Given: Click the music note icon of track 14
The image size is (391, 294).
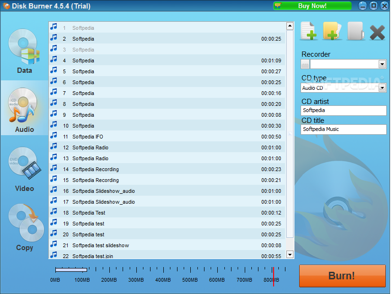Looking at the screenshot, I should coord(53,168).
